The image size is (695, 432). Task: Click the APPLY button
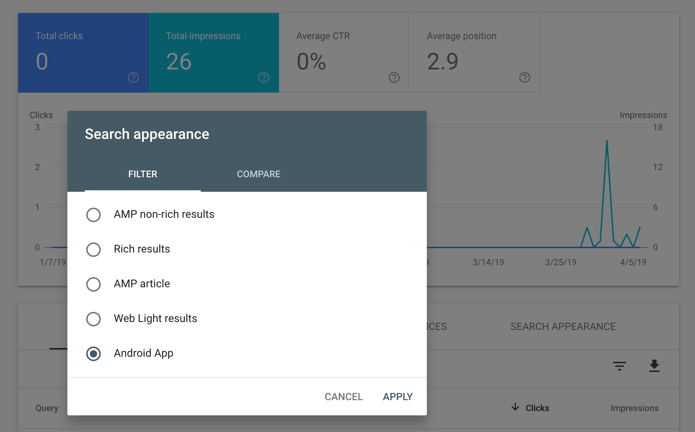[397, 397]
